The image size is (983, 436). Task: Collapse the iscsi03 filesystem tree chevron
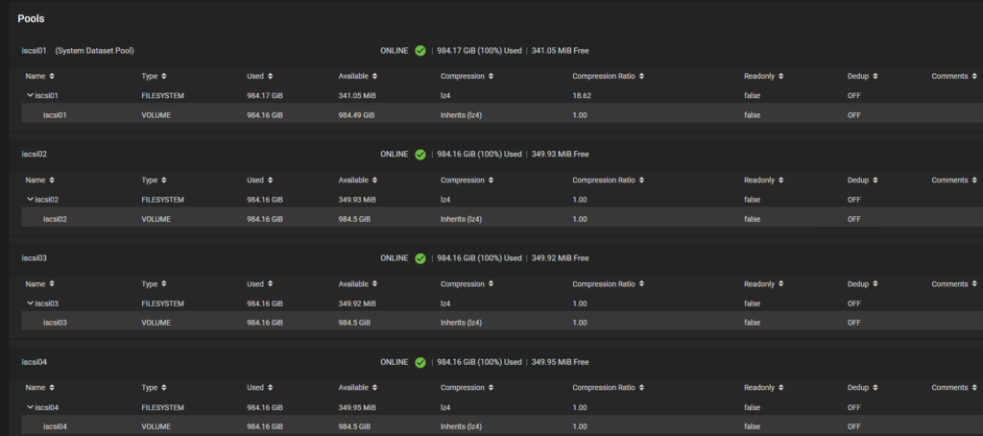coord(30,303)
